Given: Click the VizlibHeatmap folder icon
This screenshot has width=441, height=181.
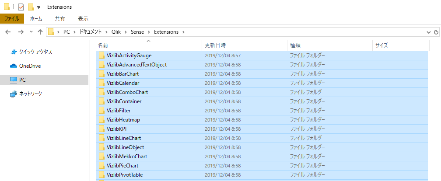Looking at the screenshot, I should point(101,120).
